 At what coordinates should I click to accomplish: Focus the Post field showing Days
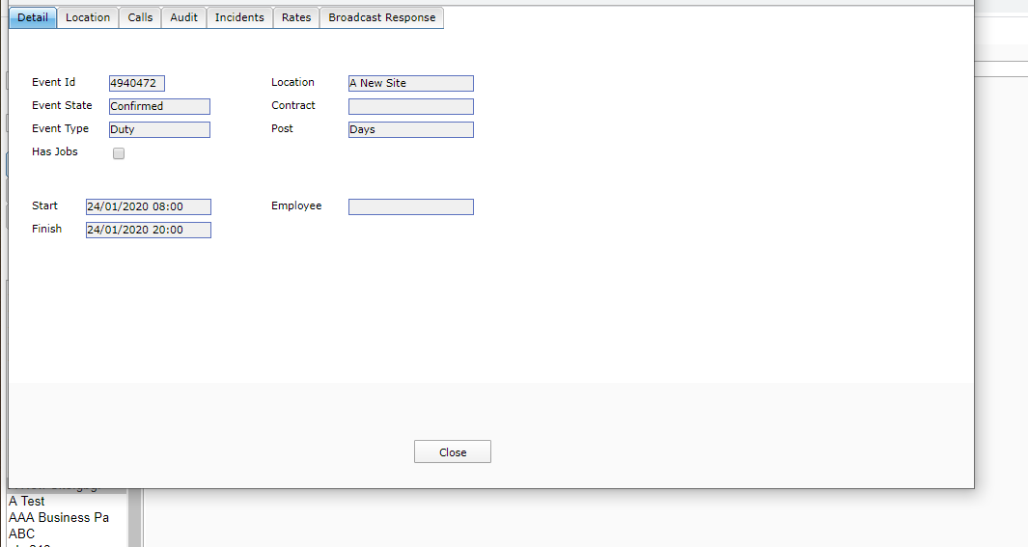coord(410,129)
